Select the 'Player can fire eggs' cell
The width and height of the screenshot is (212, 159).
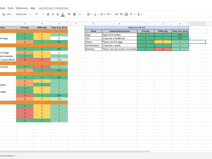point(119,42)
